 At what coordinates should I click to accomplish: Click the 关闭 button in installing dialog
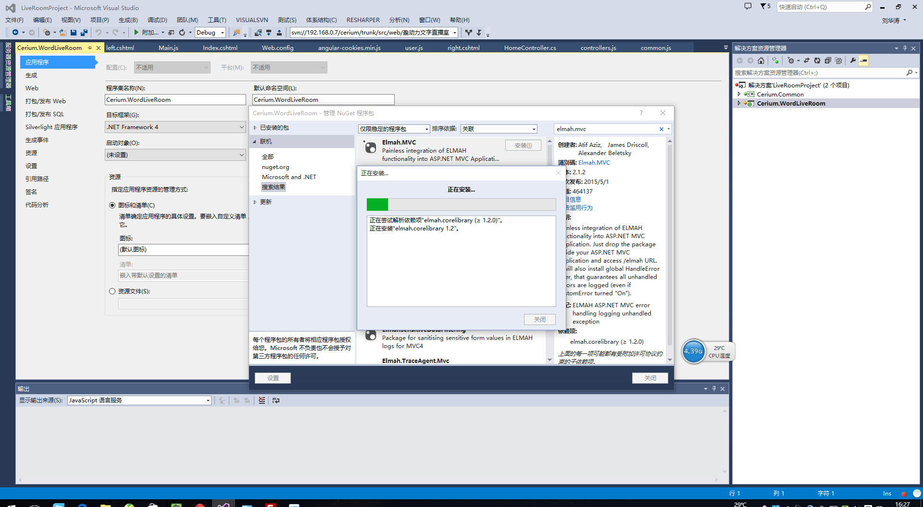coord(540,319)
